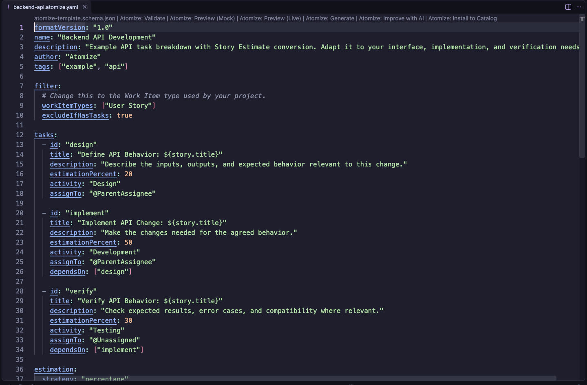Select the filter key

pos(46,86)
